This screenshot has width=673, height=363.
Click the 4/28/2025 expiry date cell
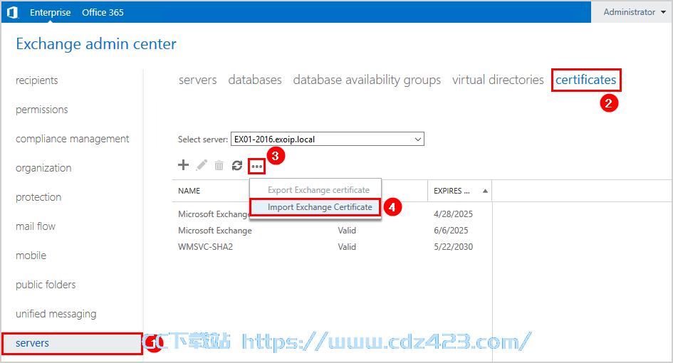tap(453, 214)
